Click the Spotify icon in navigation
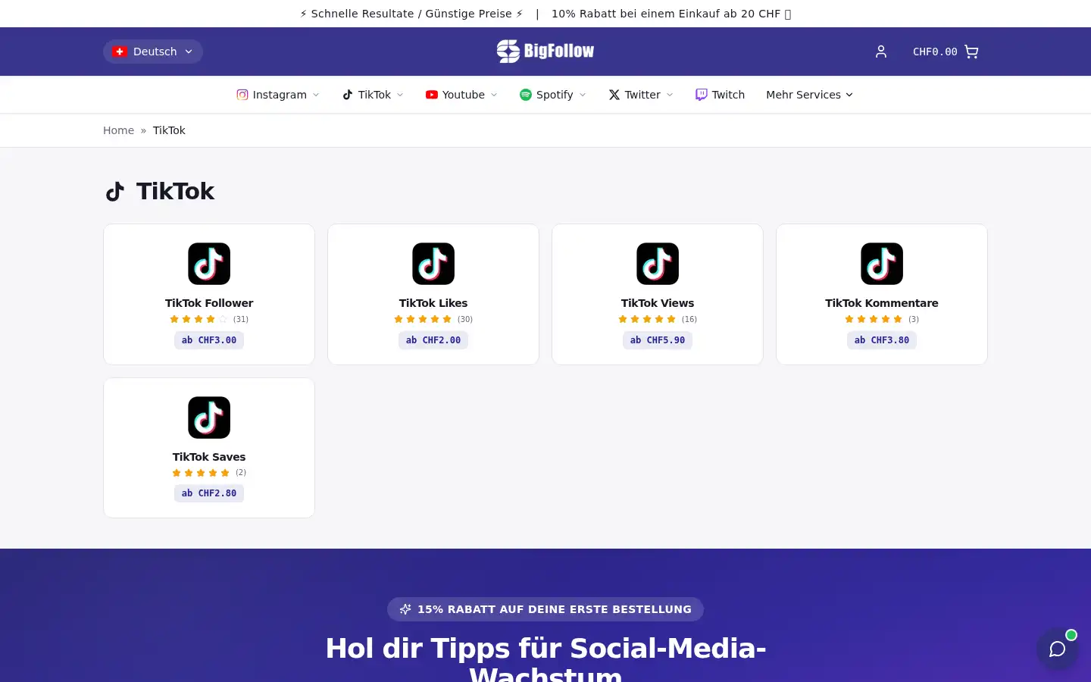1091x682 pixels. tap(526, 95)
